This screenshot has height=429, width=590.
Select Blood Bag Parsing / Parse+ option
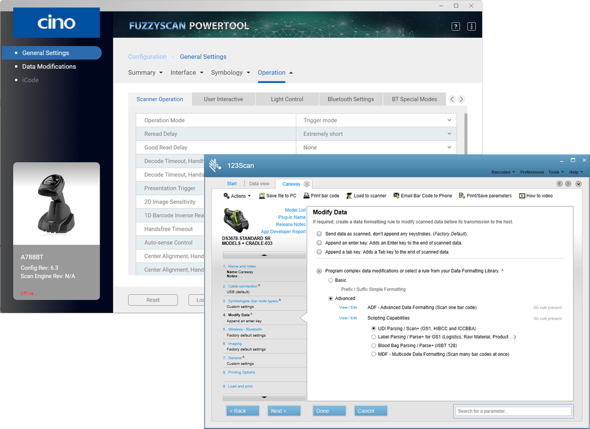pos(373,345)
